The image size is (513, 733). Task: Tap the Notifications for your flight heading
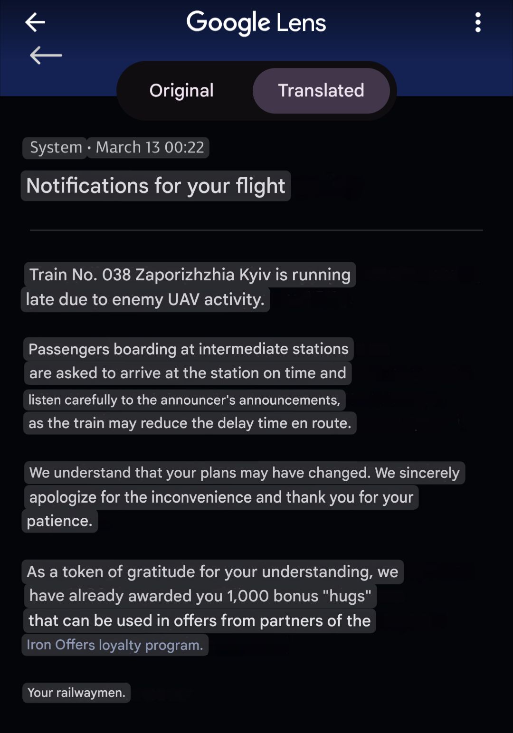(x=156, y=186)
